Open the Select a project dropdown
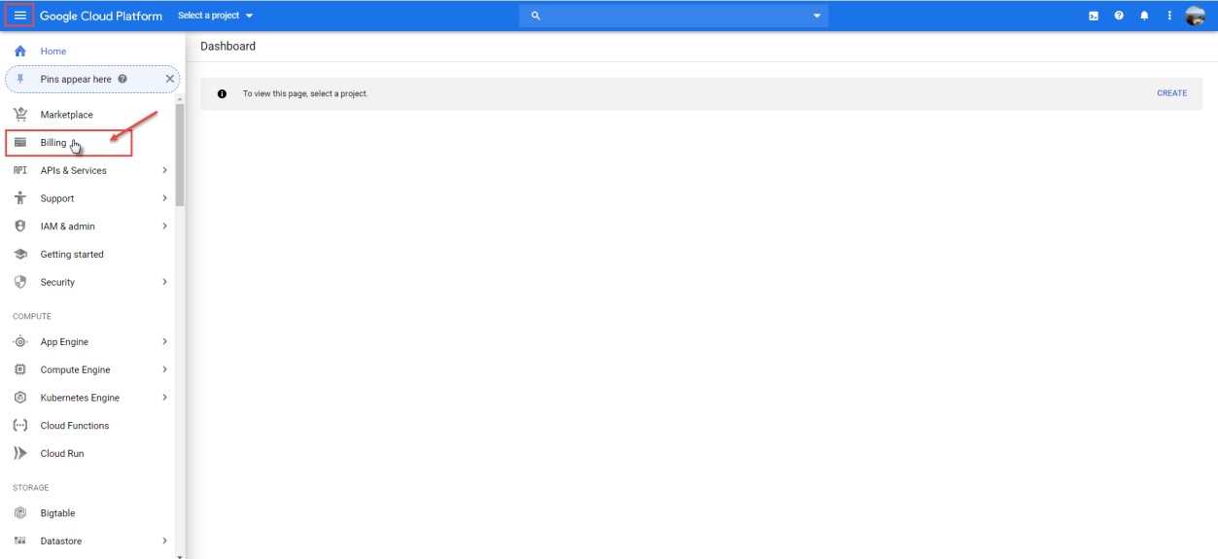 coord(215,16)
